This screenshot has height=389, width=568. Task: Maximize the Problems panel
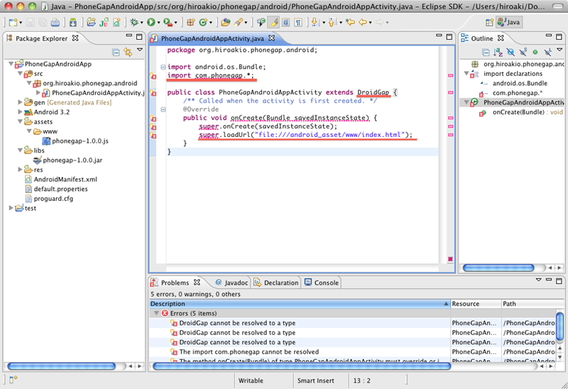click(559, 280)
